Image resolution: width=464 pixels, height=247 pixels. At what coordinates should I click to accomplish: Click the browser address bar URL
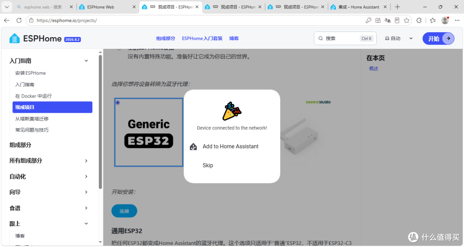tap(67, 21)
